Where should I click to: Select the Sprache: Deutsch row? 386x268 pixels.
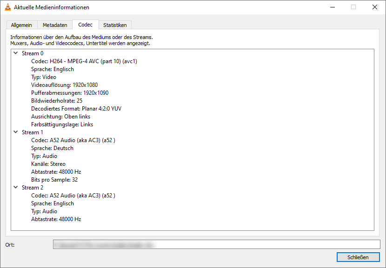tap(52, 148)
